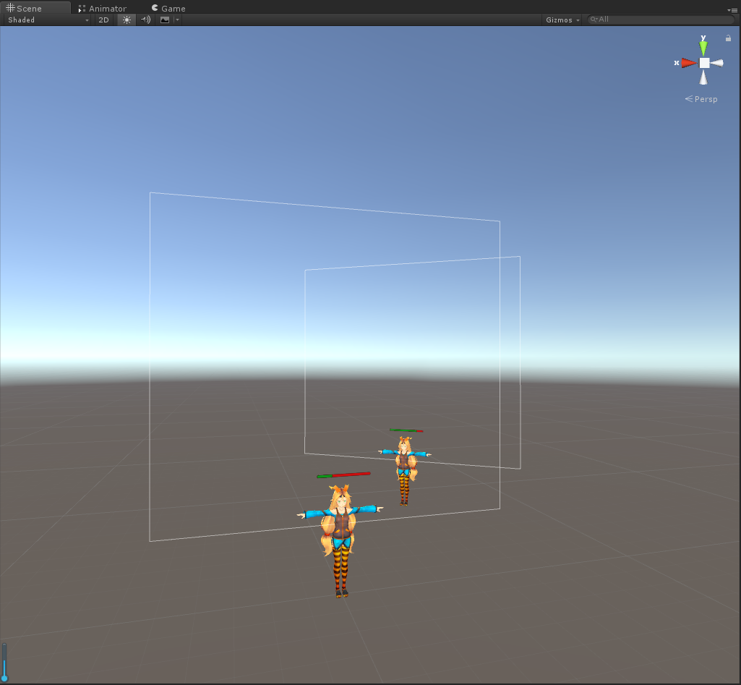This screenshot has width=741, height=685.
Task: Open effects dropdown arrow beside image icon
Action: 177,20
